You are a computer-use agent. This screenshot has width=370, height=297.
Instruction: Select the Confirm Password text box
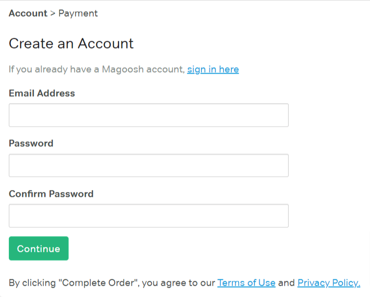pos(148,216)
